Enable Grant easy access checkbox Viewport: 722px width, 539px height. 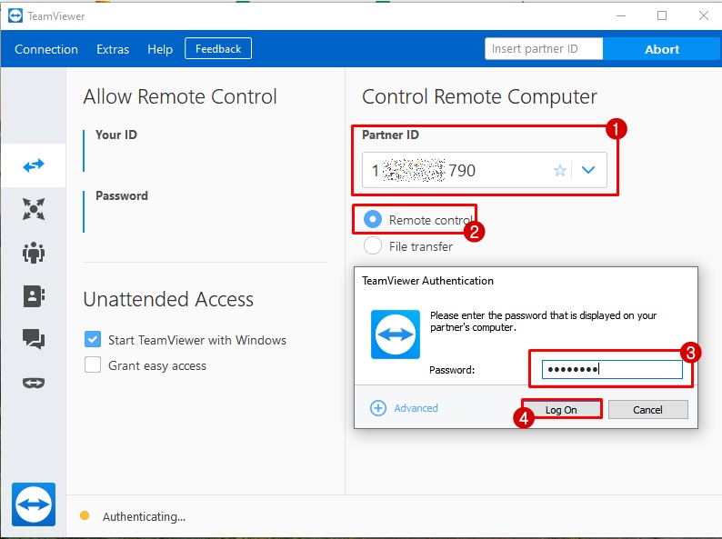click(x=93, y=365)
